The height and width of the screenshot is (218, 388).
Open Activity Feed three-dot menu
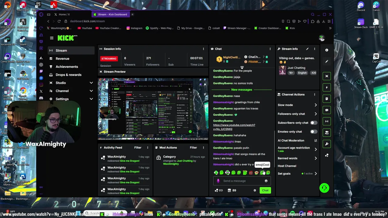tap(148, 147)
